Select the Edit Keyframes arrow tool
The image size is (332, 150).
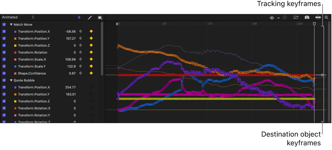pos(79,17)
